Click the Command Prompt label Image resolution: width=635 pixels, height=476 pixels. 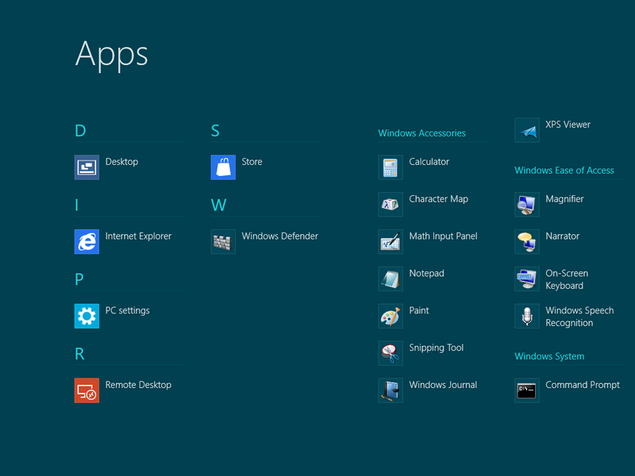click(582, 385)
